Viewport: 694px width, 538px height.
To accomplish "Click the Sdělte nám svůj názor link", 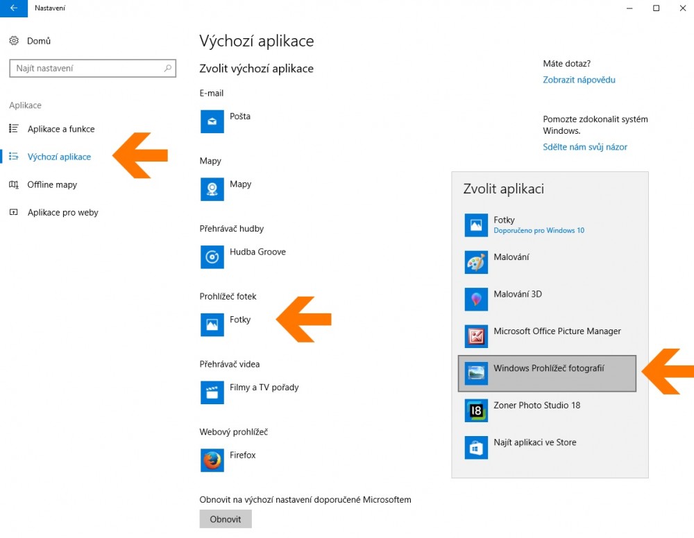I will click(584, 147).
